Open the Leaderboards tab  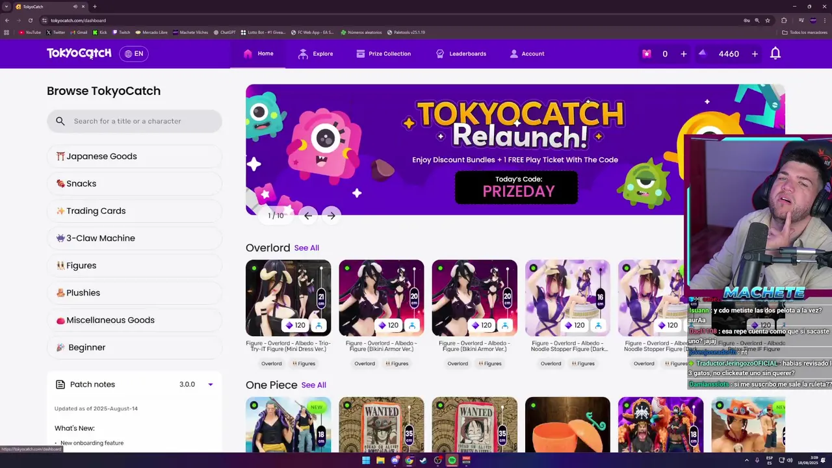click(461, 54)
